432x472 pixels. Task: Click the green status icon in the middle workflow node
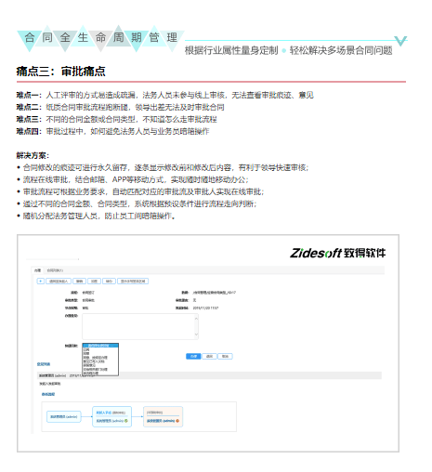coord(126,421)
